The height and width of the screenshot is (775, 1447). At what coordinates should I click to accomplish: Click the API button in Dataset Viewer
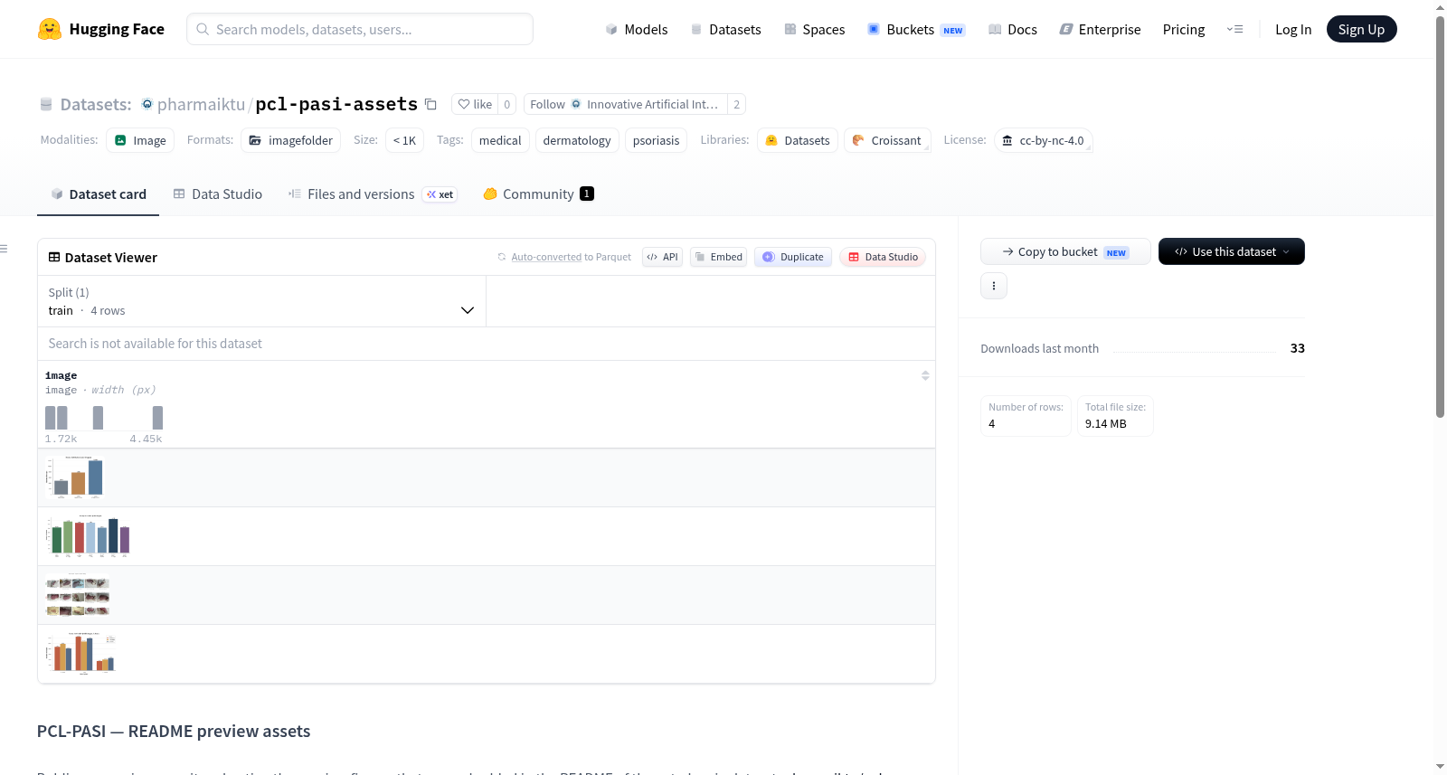662,257
